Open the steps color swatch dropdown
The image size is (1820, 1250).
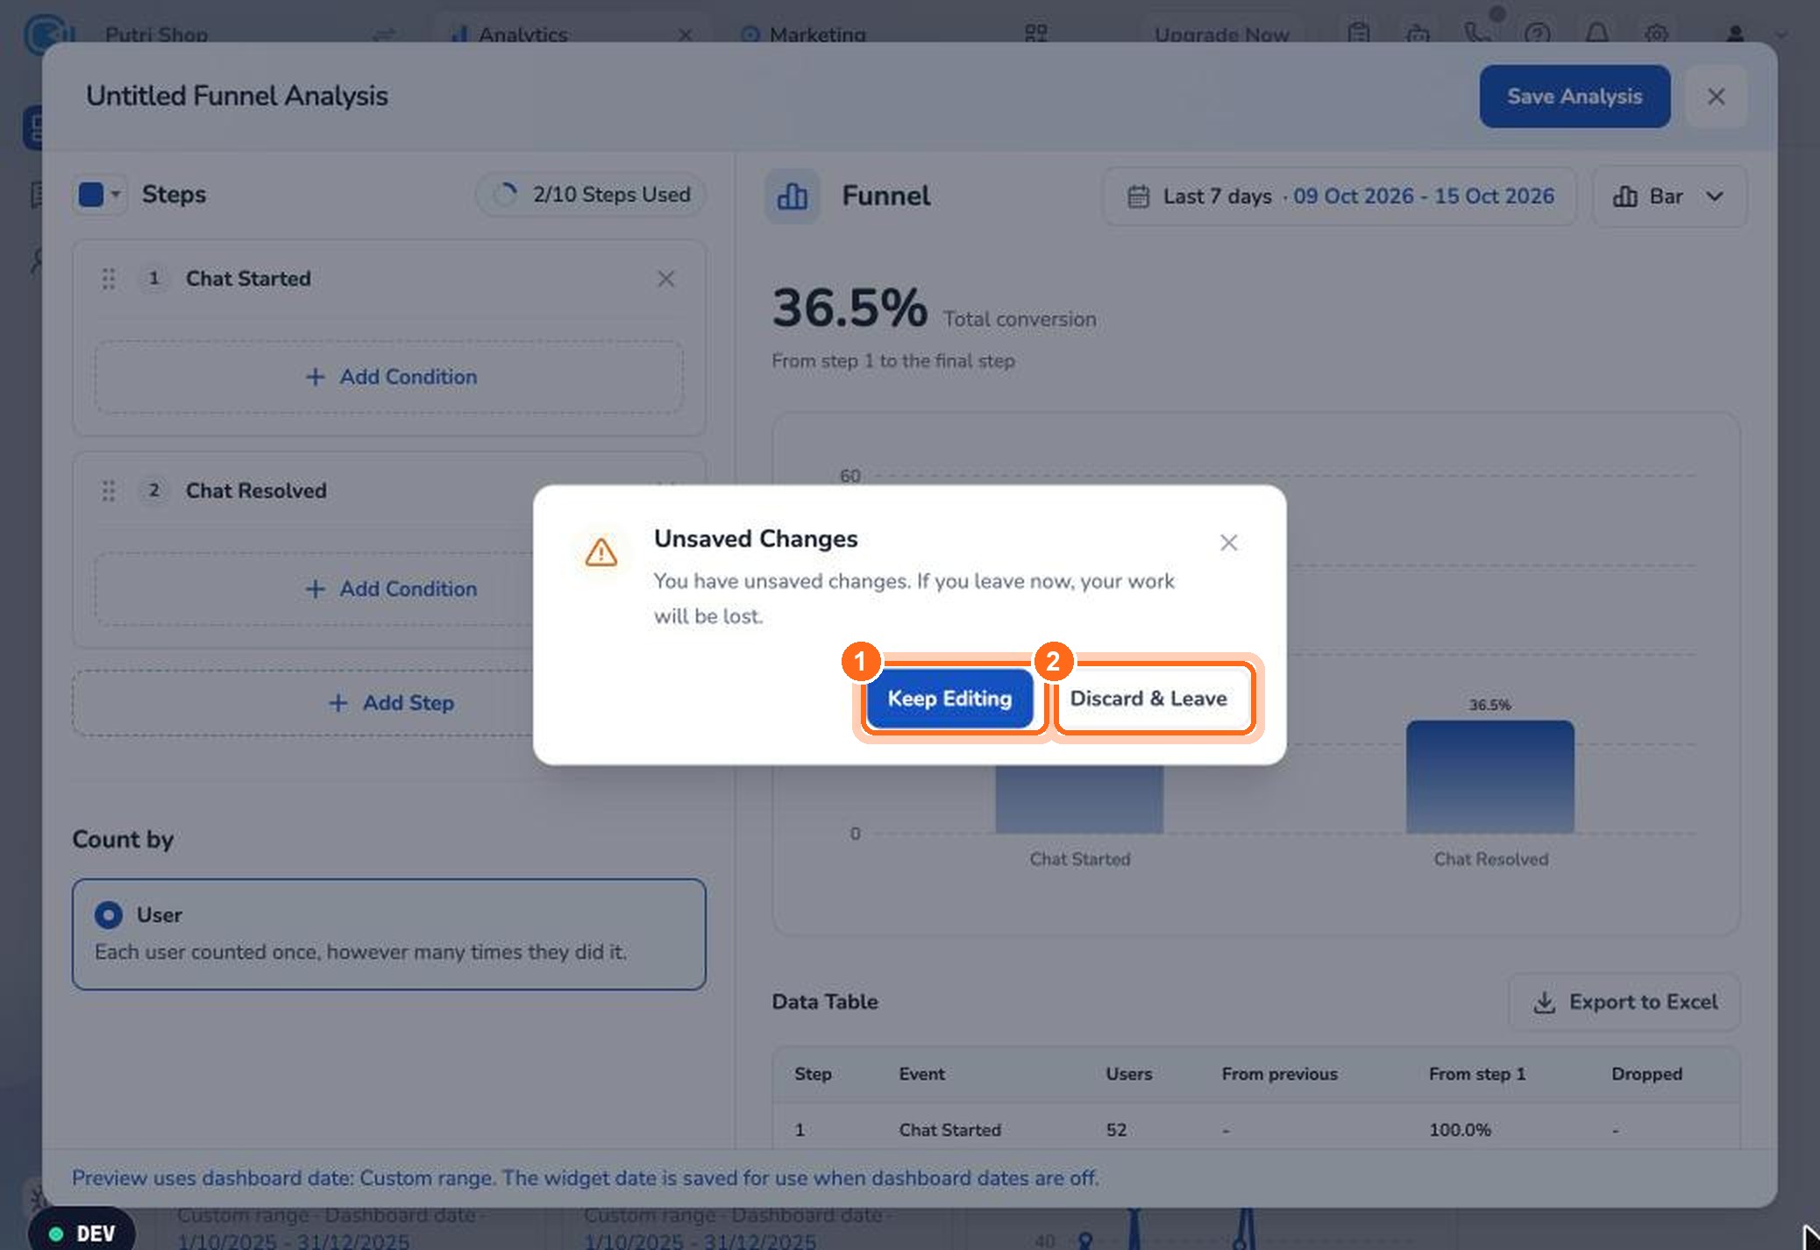pos(99,195)
